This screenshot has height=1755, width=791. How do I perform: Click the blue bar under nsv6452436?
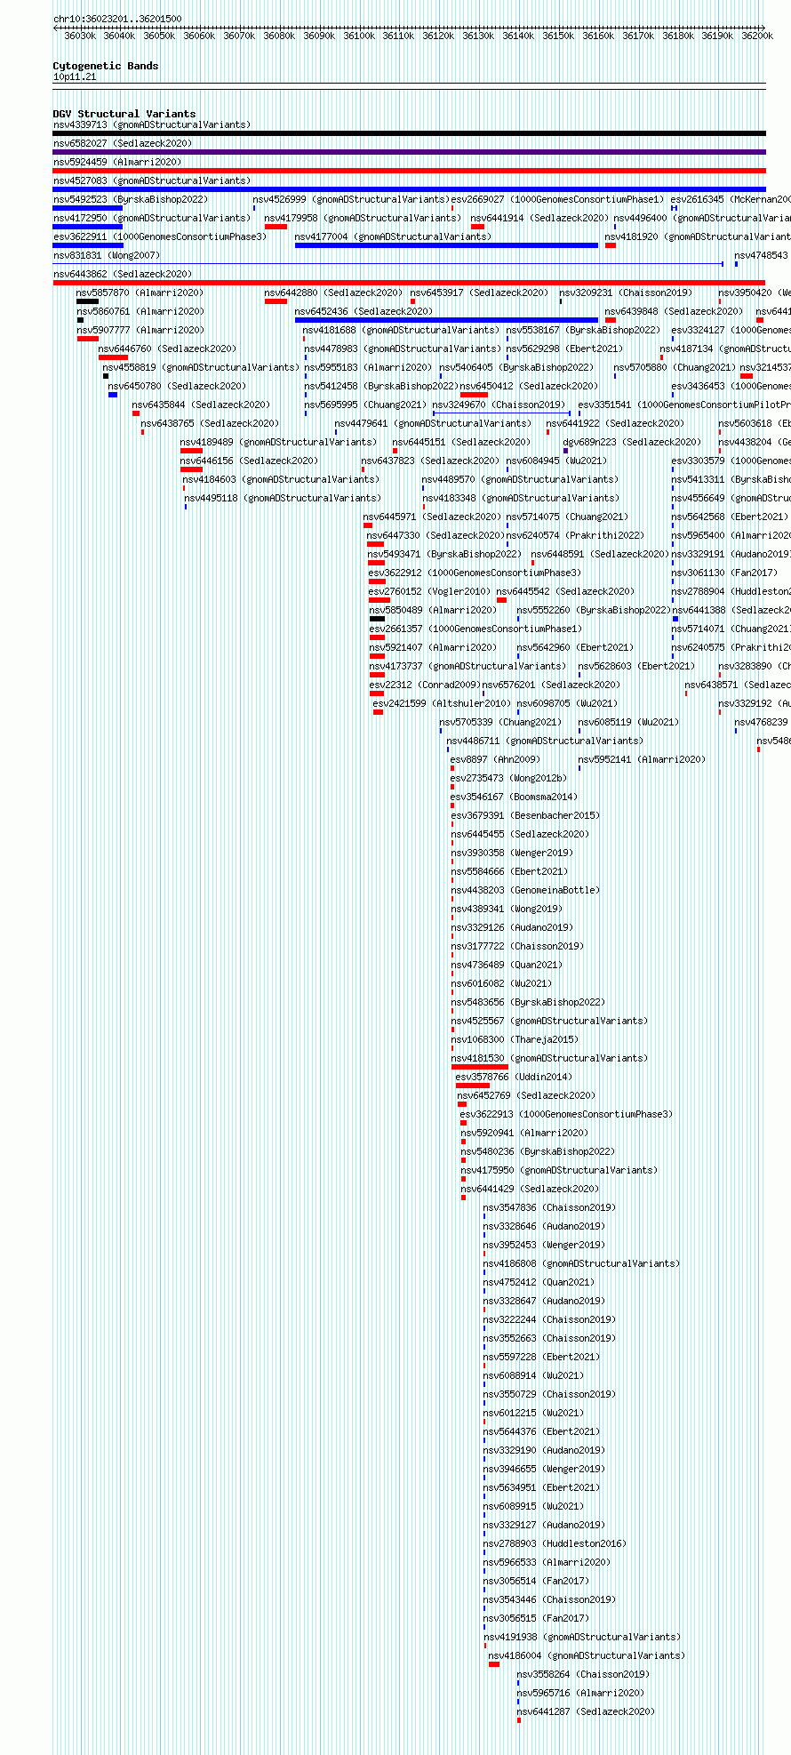point(446,320)
